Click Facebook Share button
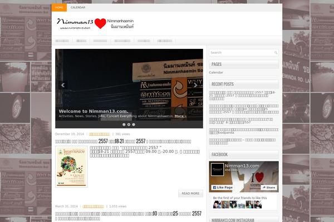This screenshot has height=222, width=334. (x=269, y=188)
